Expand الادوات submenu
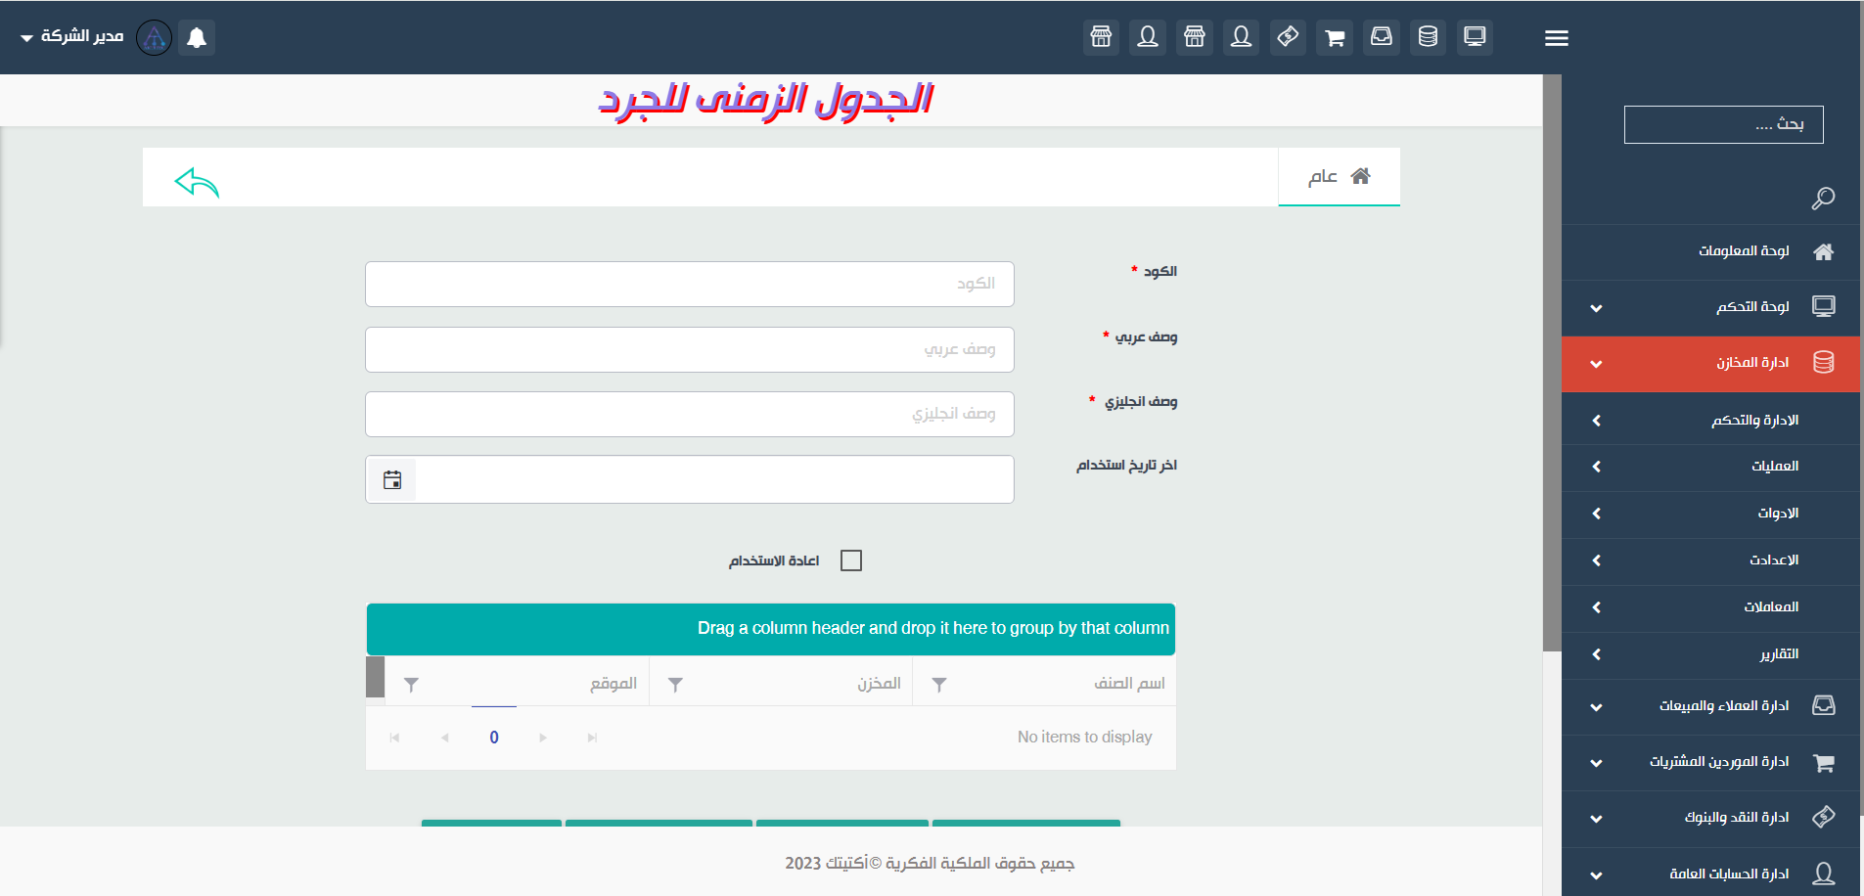The width and height of the screenshot is (1864, 896). coord(1710,515)
